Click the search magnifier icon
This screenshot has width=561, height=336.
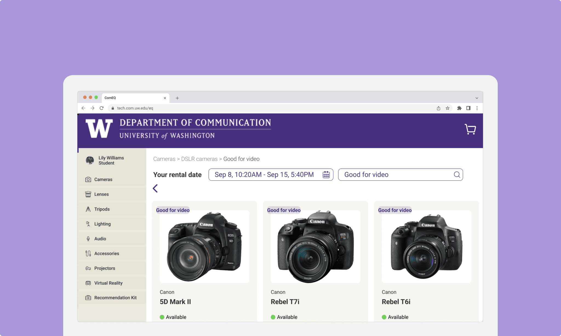(x=457, y=175)
